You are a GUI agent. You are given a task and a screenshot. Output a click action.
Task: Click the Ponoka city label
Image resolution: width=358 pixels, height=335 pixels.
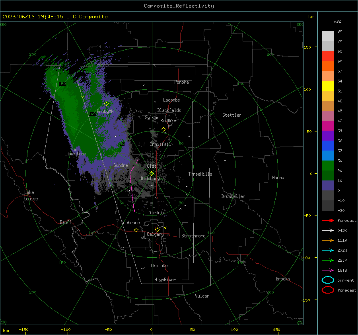click(181, 82)
